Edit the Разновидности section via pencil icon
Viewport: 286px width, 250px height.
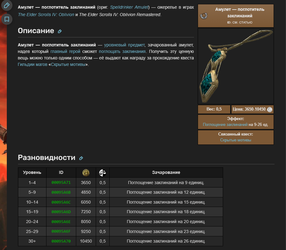(x=81, y=158)
